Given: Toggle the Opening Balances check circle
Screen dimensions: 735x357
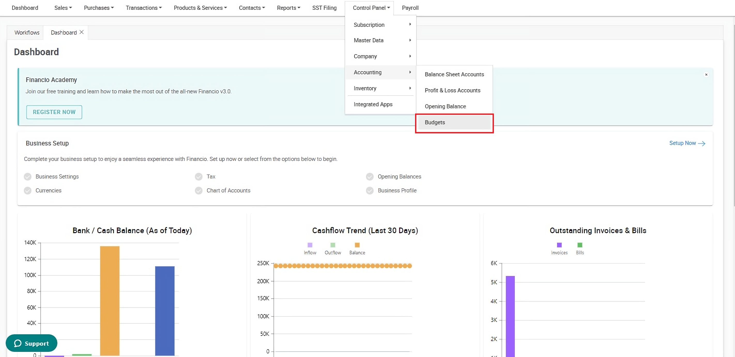Looking at the screenshot, I should tap(370, 176).
